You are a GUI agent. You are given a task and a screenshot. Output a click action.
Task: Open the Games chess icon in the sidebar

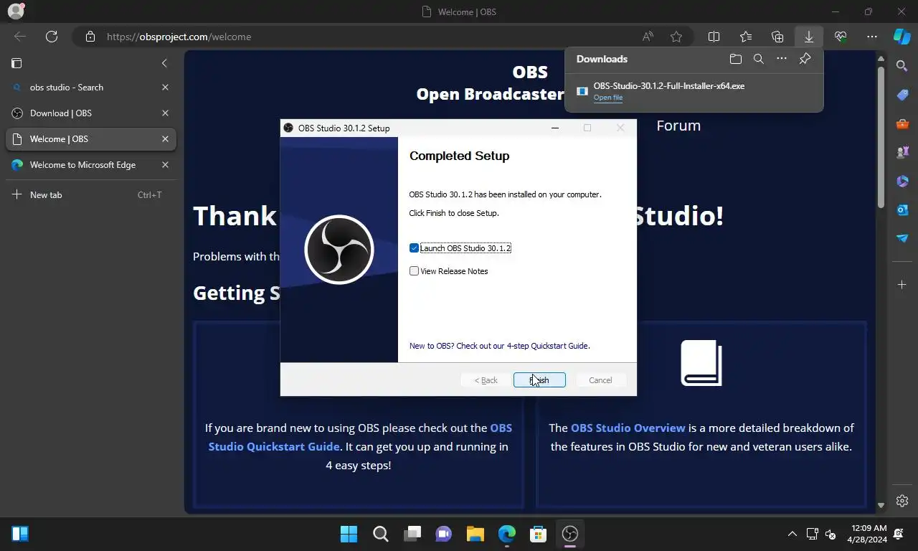coord(902,152)
